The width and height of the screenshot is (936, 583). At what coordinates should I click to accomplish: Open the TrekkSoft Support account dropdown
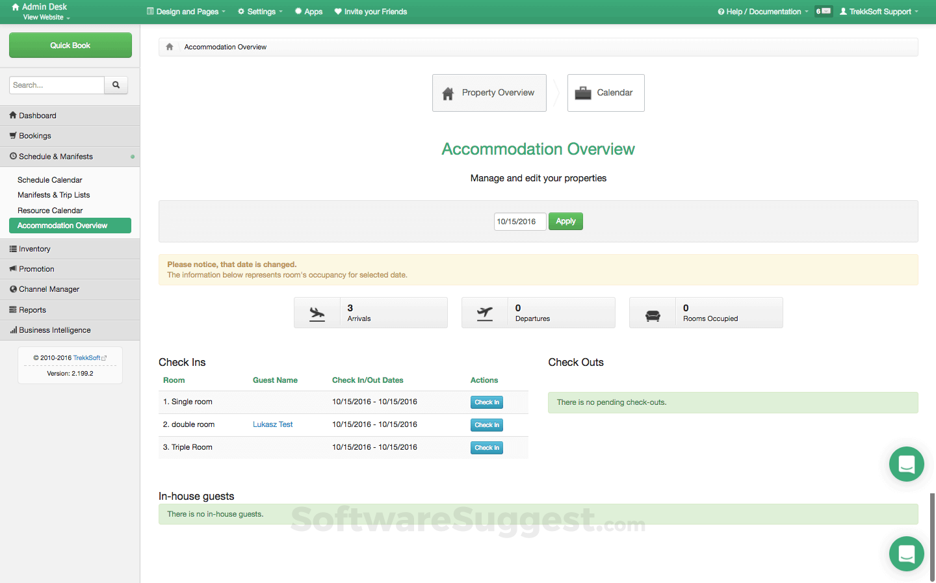pos(878,11)
